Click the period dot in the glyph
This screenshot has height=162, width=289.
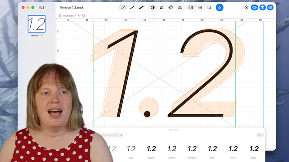147,114
